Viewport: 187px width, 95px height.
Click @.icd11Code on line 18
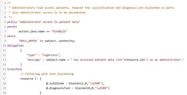(55, 84)
